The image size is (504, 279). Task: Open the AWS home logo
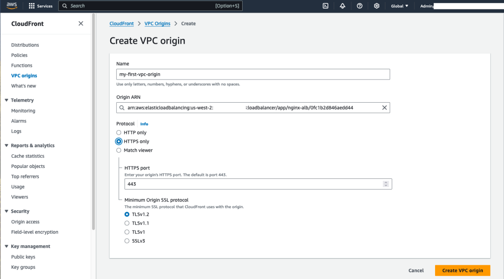12,6
